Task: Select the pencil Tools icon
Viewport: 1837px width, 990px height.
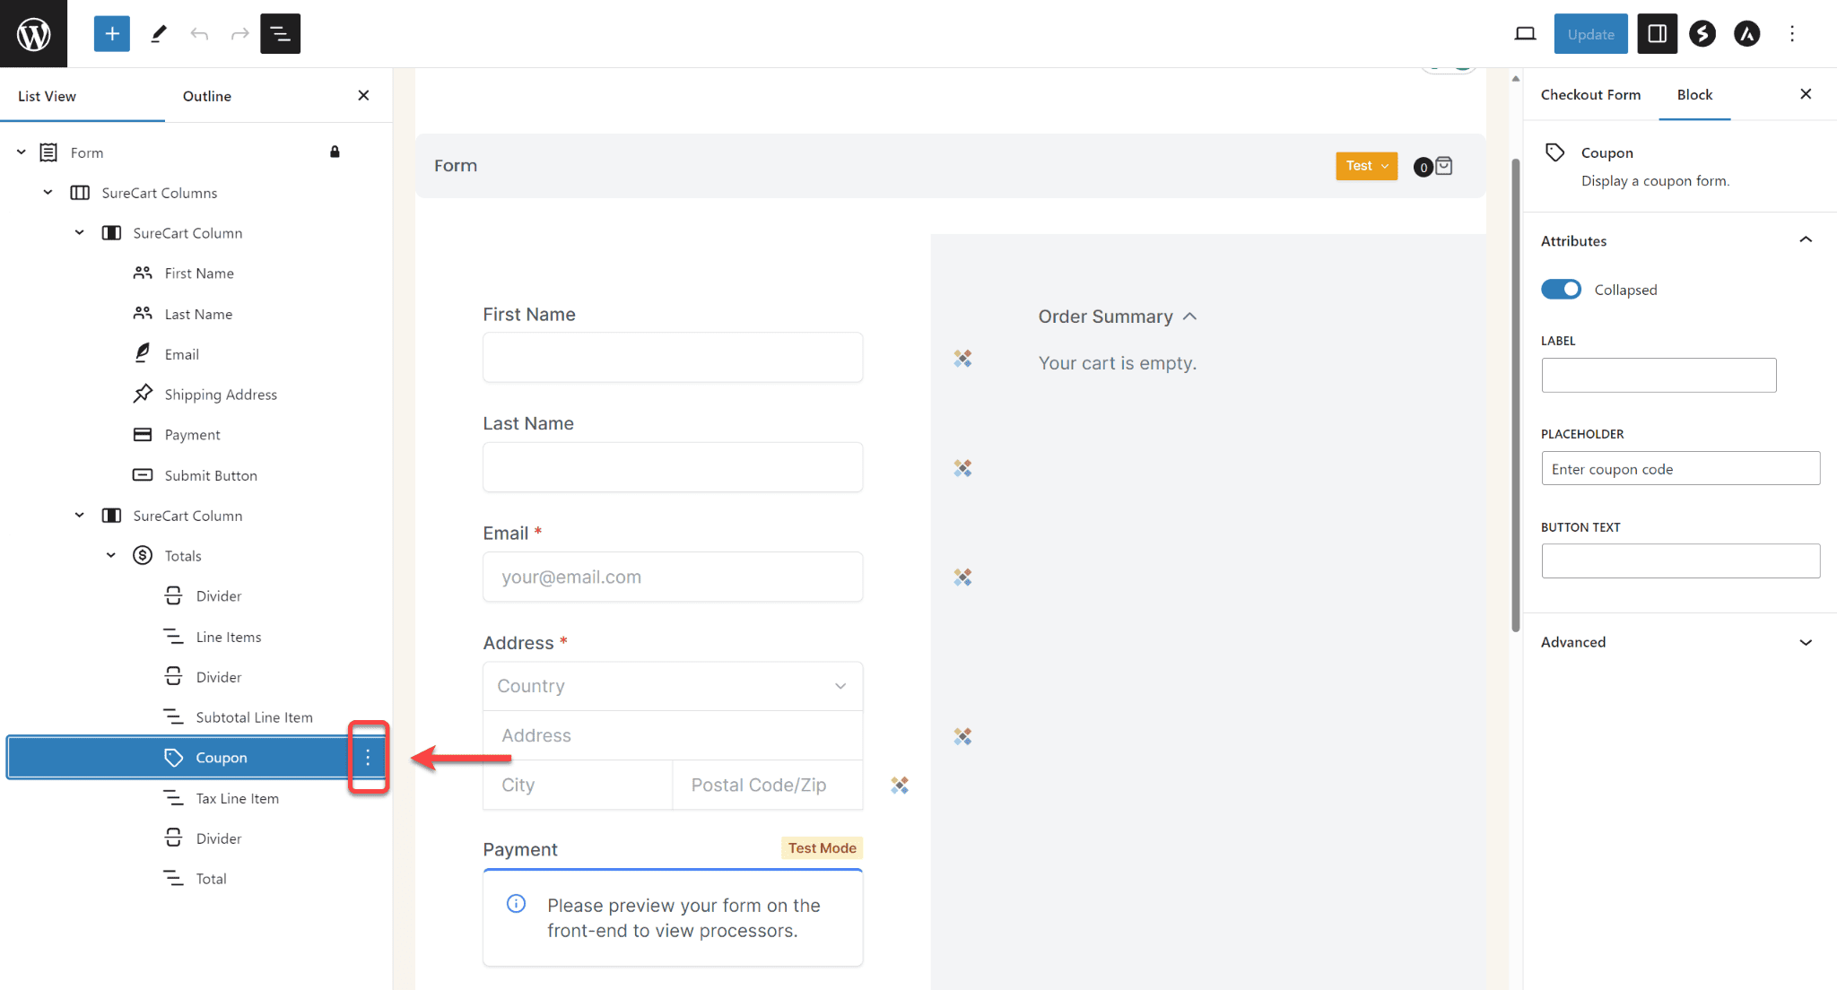Action: [159, 34]
